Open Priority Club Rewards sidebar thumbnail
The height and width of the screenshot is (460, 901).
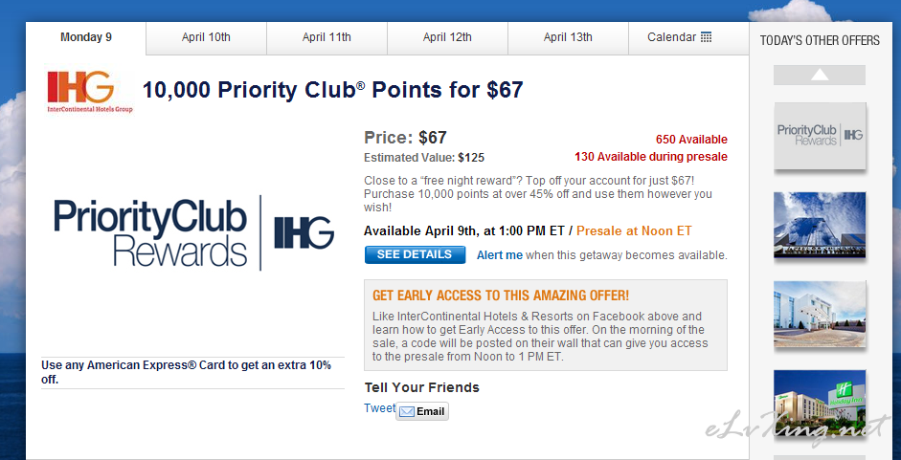point(820,136)
